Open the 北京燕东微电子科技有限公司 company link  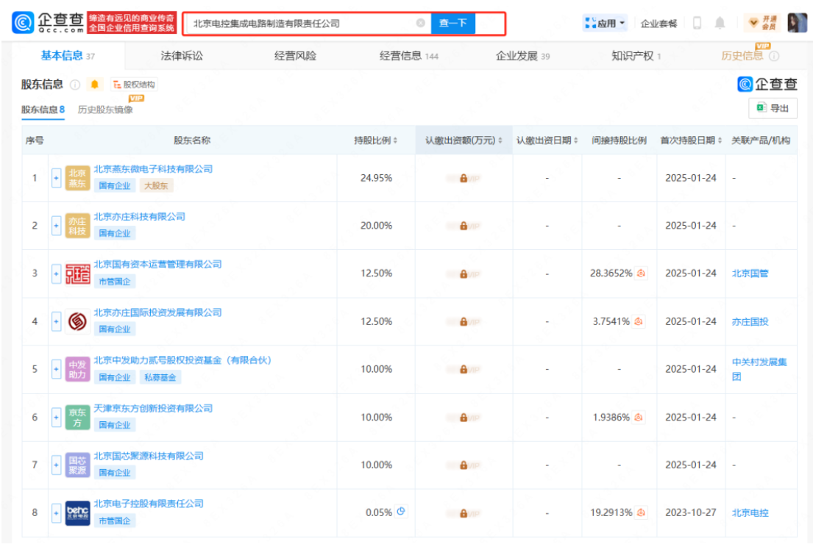pyautogui.click(x=153, y=169)
